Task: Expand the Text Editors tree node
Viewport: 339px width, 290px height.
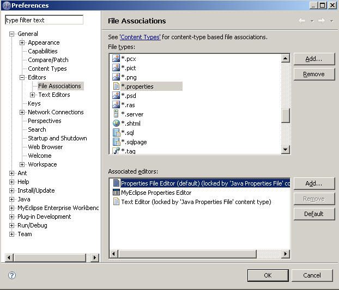Action: pyautogui.click(x=32, y=95)
